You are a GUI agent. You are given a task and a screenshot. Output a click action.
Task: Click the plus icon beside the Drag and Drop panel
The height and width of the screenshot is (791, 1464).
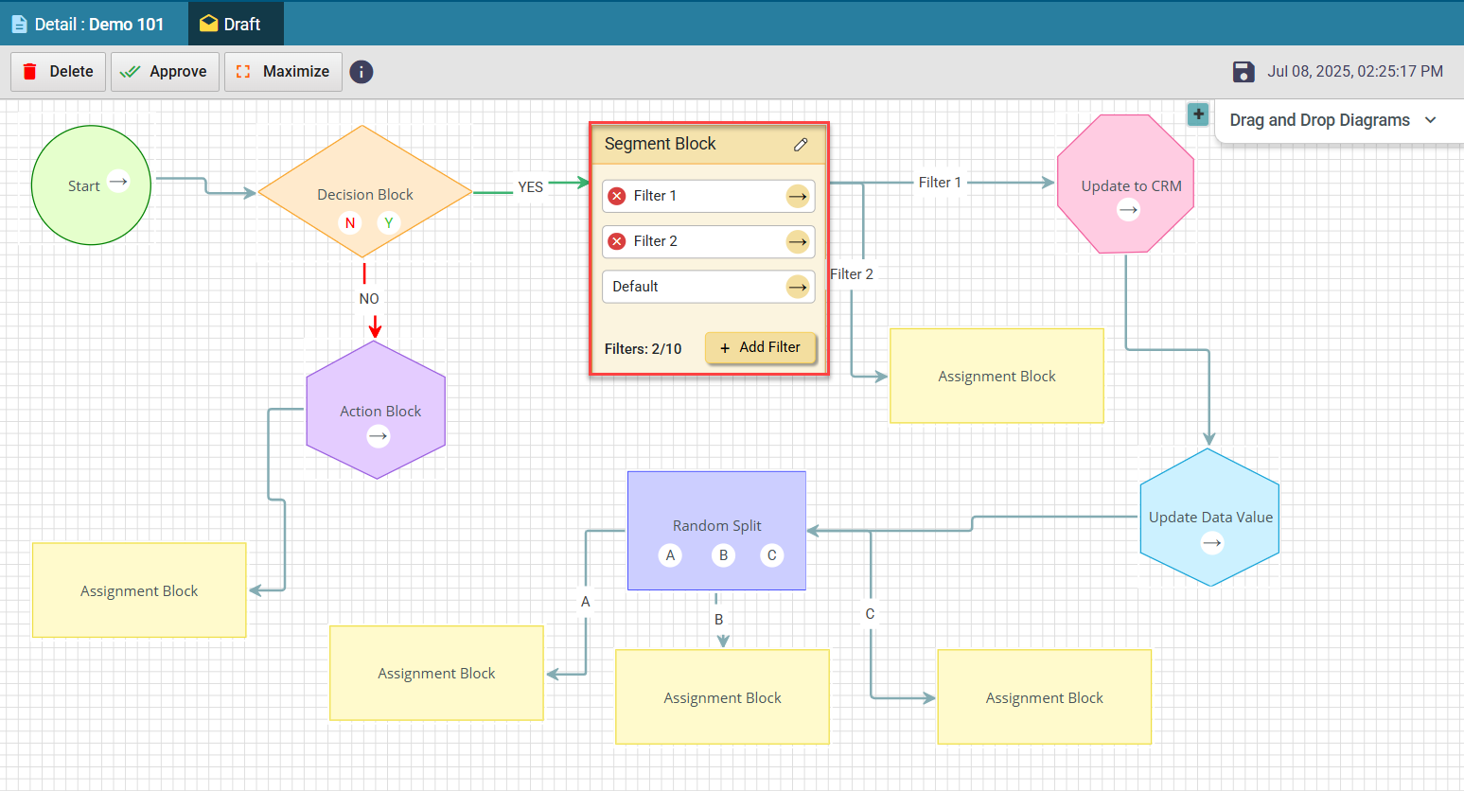1198,114
